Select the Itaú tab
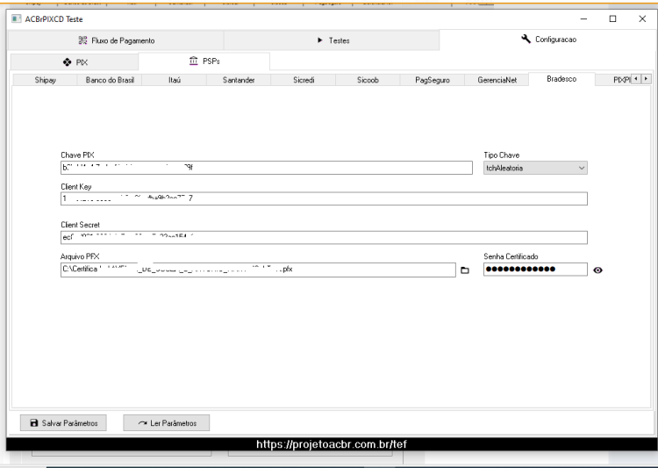 click(x=175, y=80)
